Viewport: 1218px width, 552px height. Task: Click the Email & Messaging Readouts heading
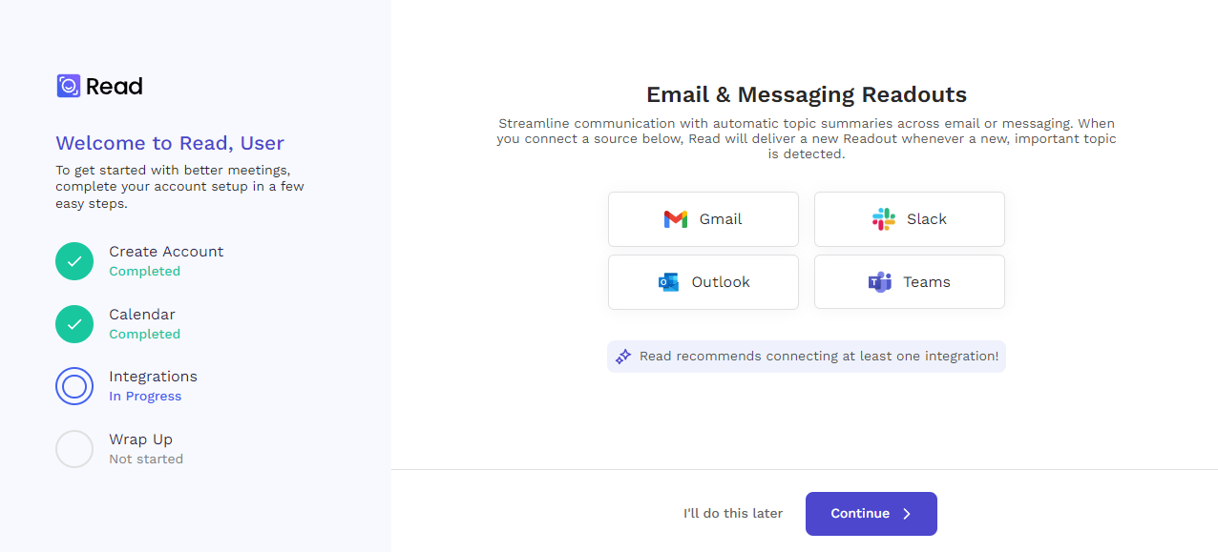[807, 94]
